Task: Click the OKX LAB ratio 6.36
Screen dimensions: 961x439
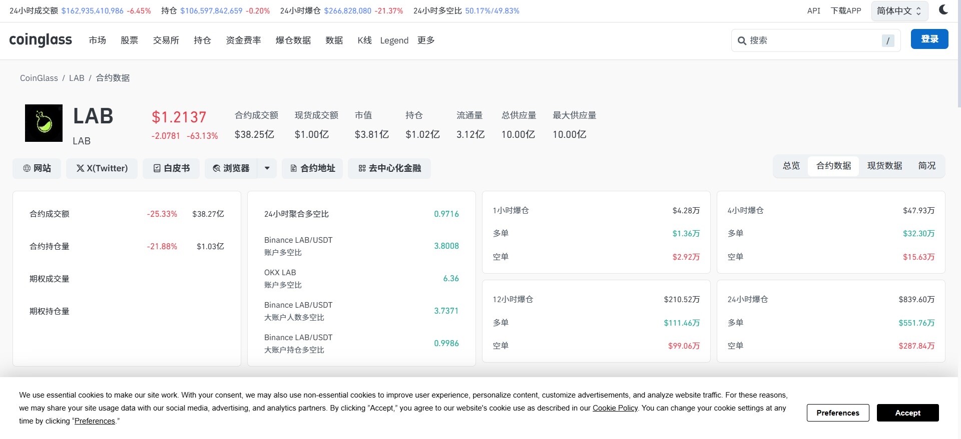Action: click(x=451, y=278)
